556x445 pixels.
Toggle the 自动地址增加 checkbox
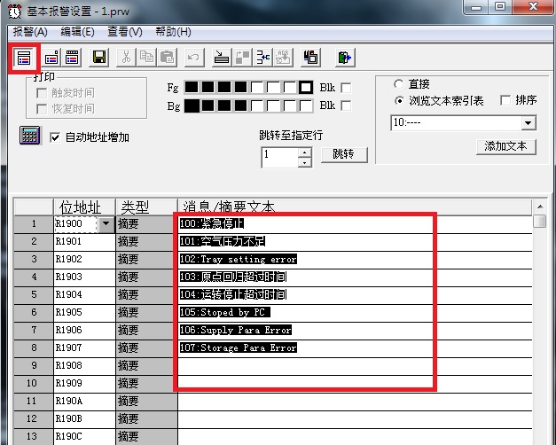[56, 137]
